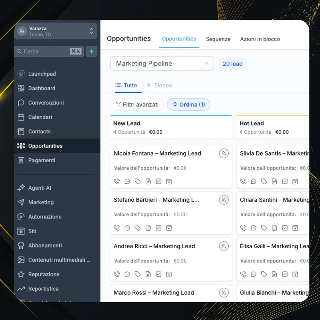Click tag icon on Nicola Fontana card
This screenshot has width=320, height=320.
[x=137, y=181]
